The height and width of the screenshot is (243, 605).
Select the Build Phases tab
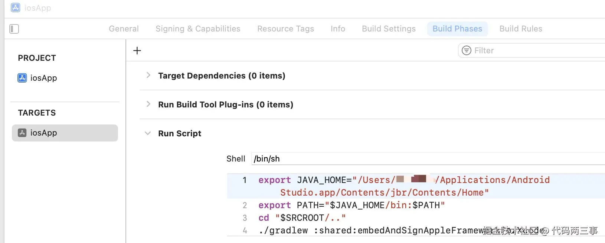click(457, 29)
